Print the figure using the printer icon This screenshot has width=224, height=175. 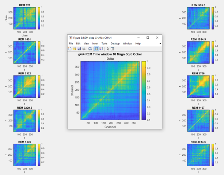(x=84, y=49)
